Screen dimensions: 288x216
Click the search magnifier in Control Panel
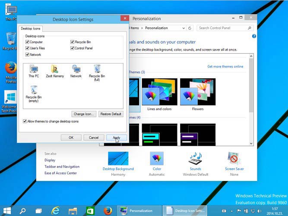pyautogui.click(x=250, y=28)
